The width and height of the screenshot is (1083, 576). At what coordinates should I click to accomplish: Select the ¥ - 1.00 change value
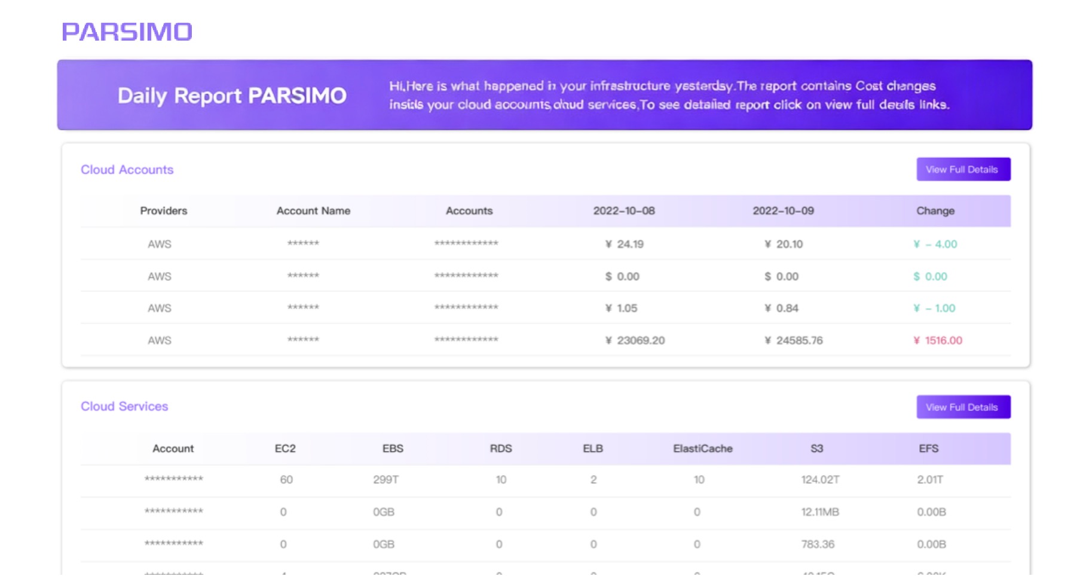point(934,308)
